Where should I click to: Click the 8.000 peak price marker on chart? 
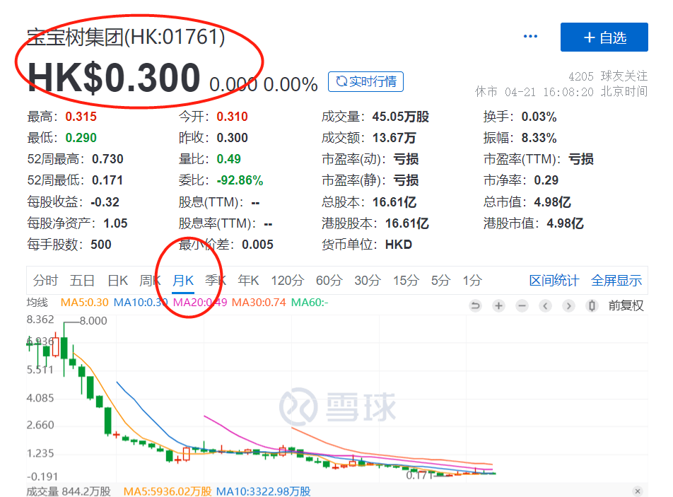(x=93, y=320)
